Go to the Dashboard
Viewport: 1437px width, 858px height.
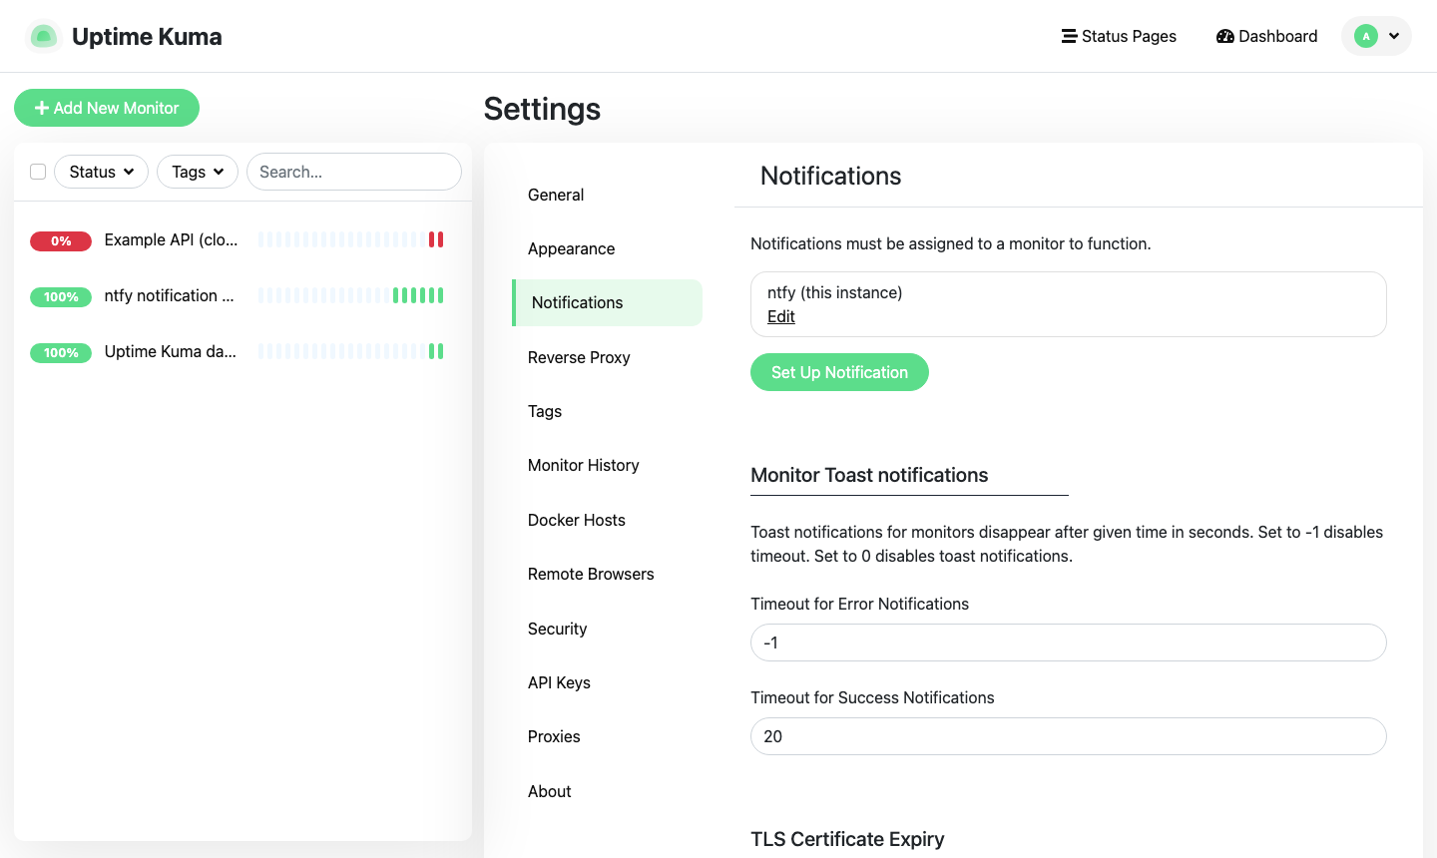point(1267,36)
